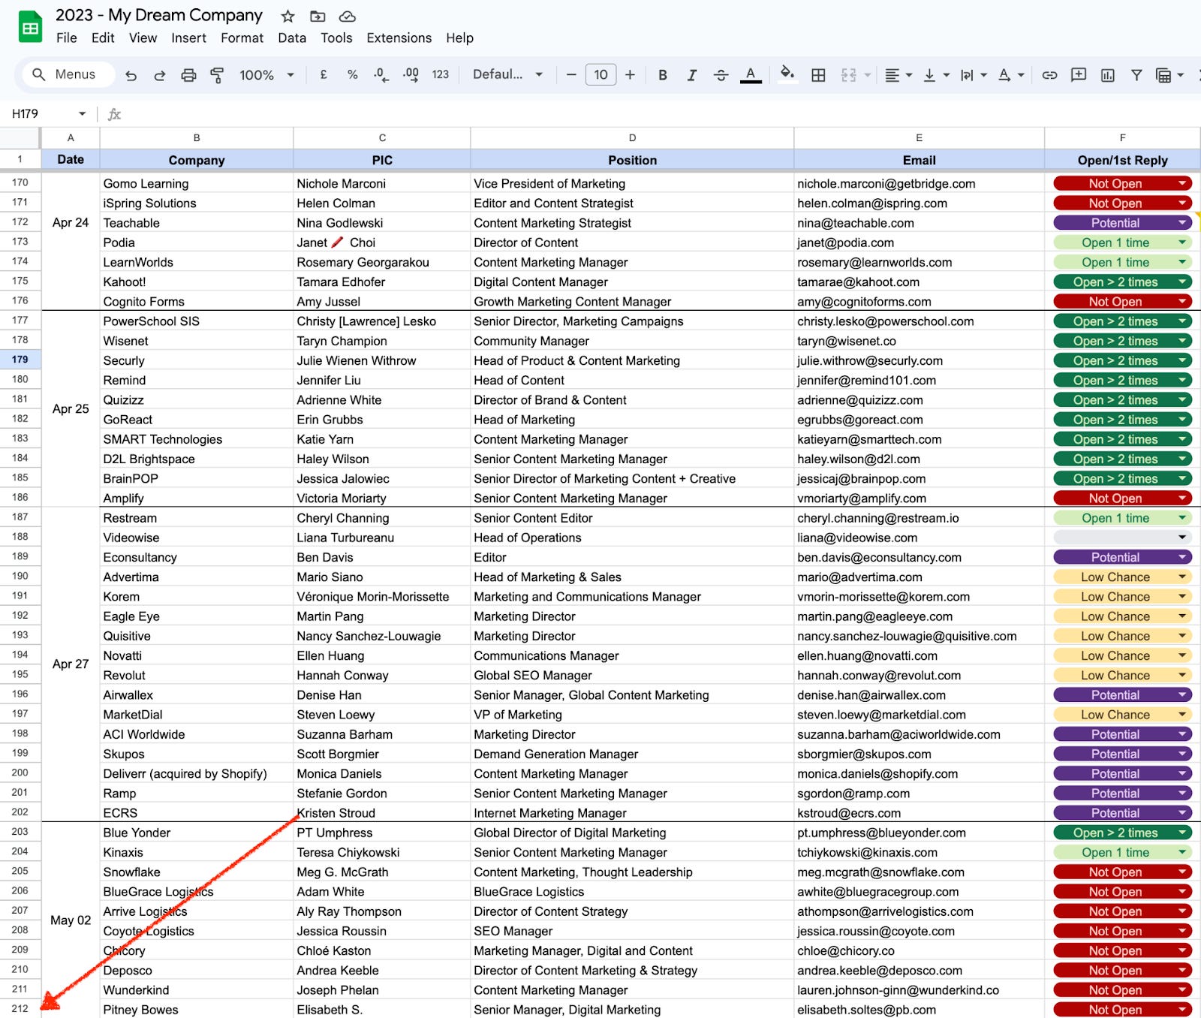Open text rotation dropdown
This screenshot has height=1018, width=1201.
pos(1011,75)
